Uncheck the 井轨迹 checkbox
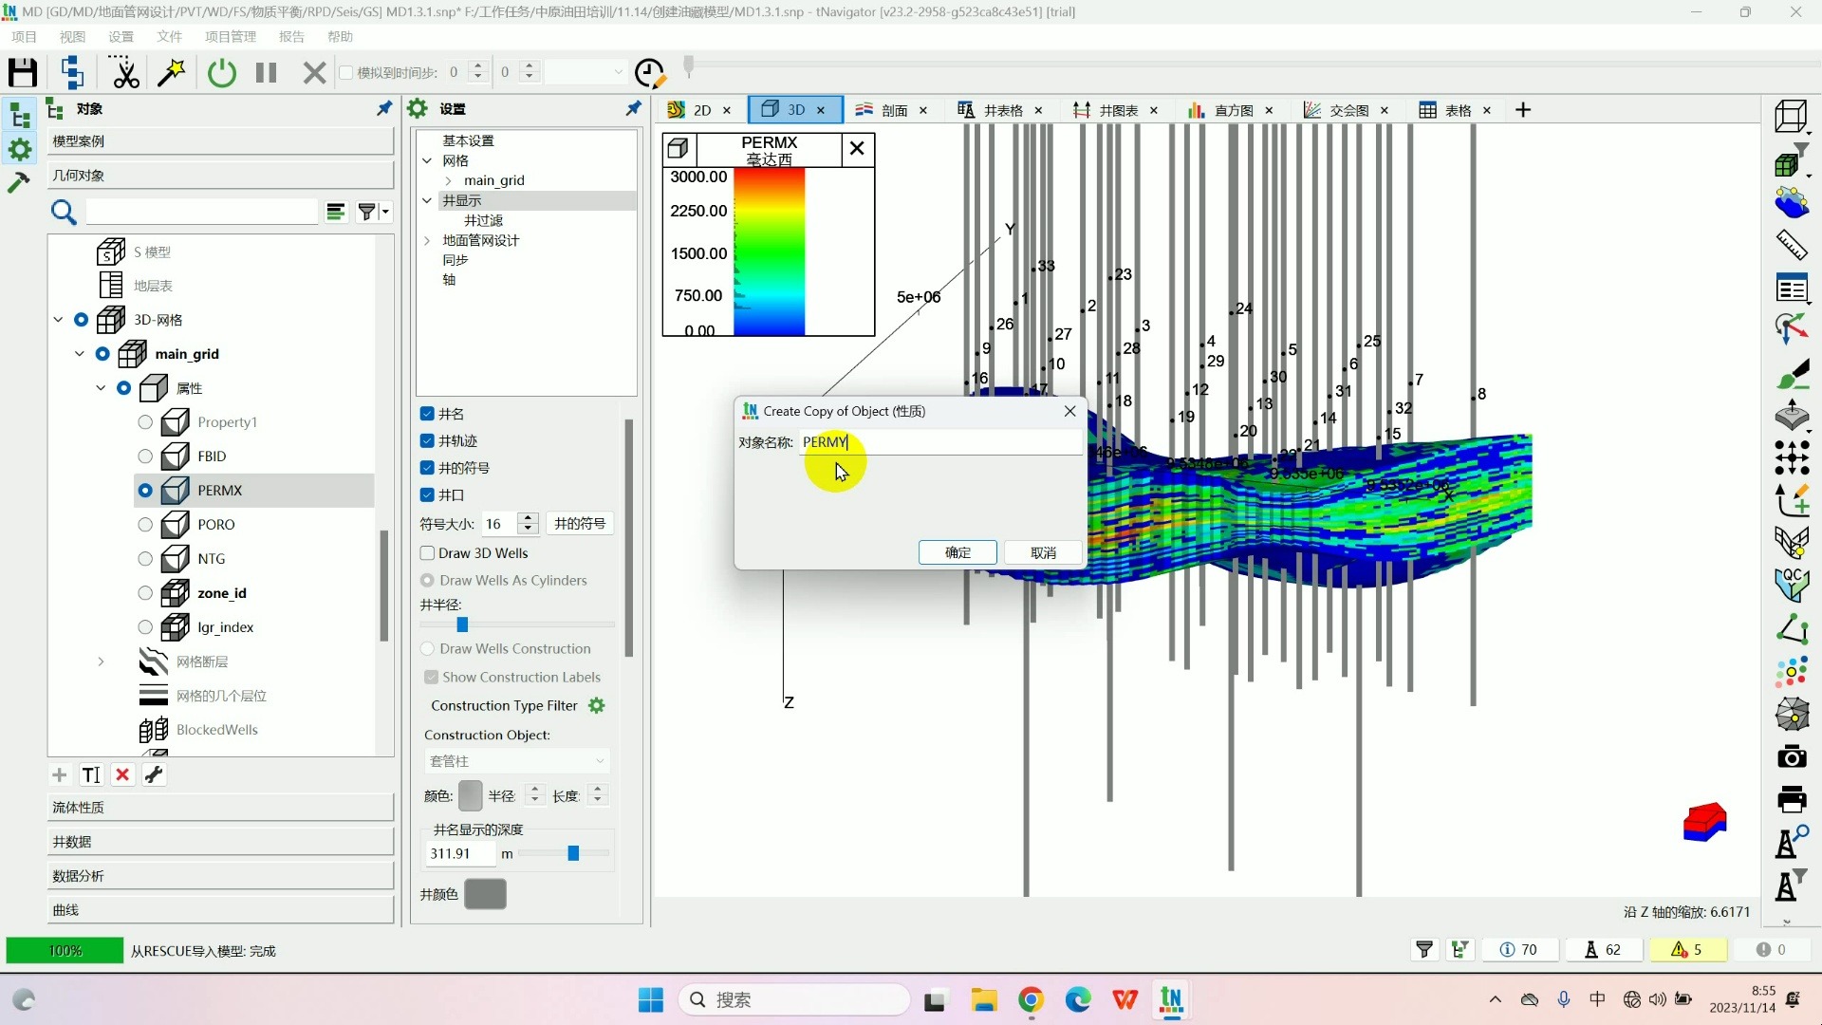The image size is (1822, 1025). (x=427, y=440)
